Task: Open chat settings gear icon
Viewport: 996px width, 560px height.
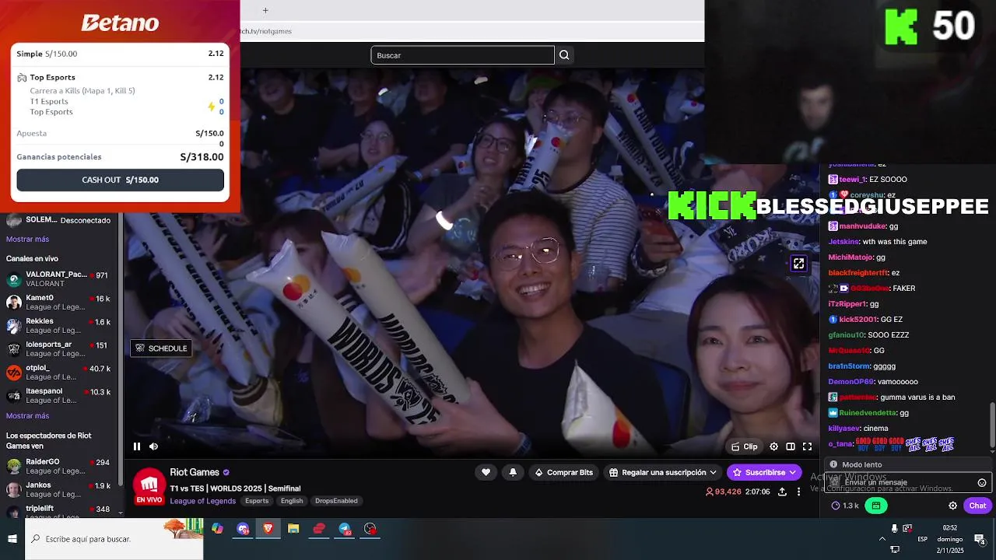Action: coord(952,506)
